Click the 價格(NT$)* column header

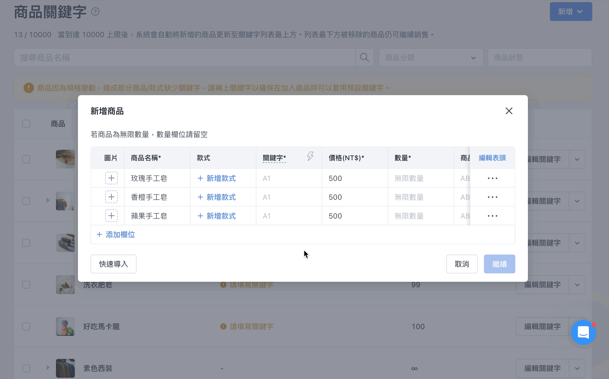(355, 158)
